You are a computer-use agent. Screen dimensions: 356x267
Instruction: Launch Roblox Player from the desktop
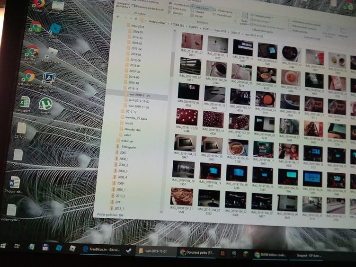(x=51, y=55)
